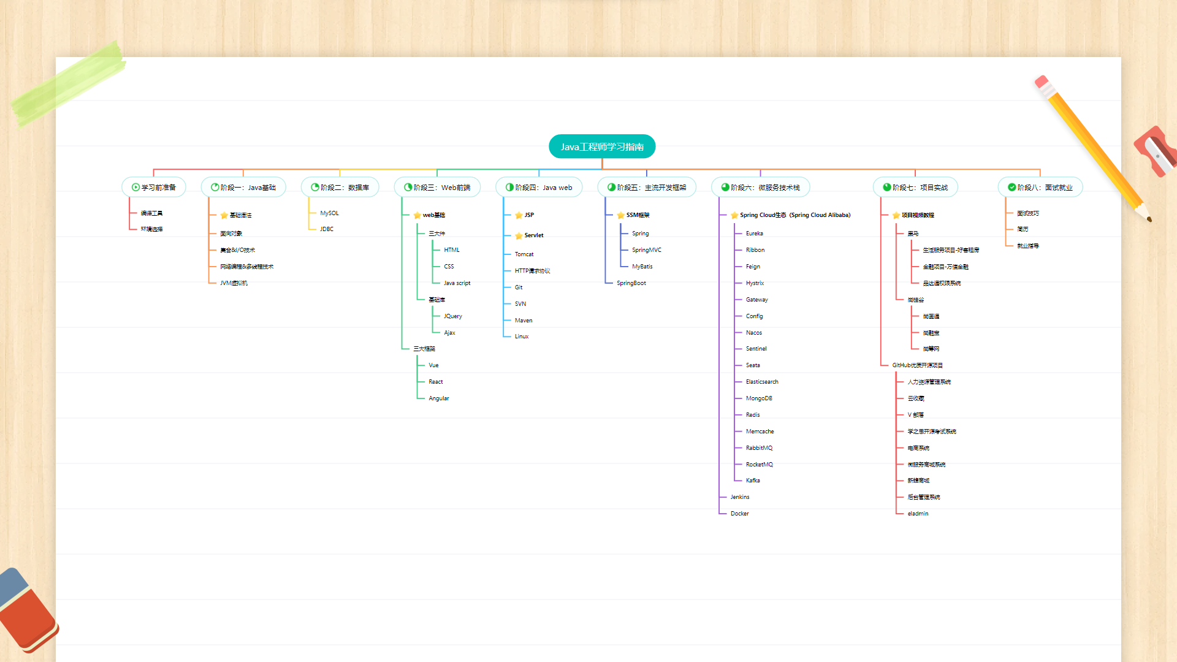1177x662 pixels.
Task: Click the star icon beside 基础语法
Action: [224, 215]
